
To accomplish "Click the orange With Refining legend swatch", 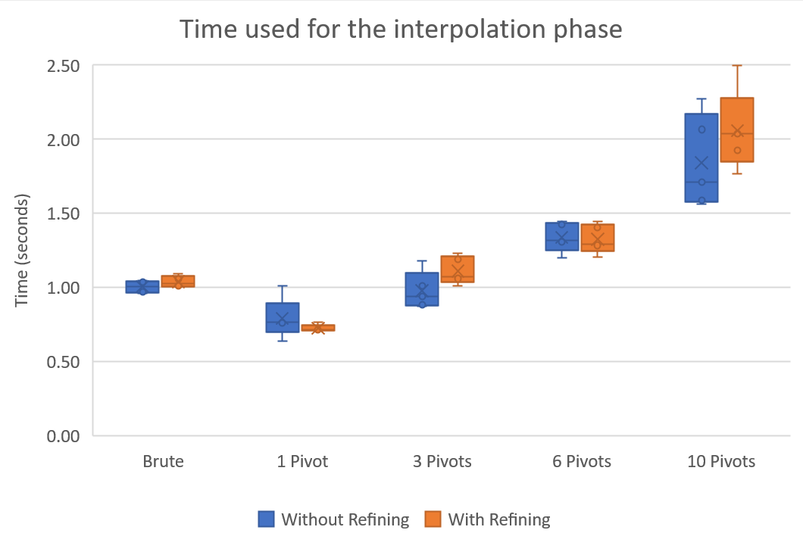I will click(433, 519).
